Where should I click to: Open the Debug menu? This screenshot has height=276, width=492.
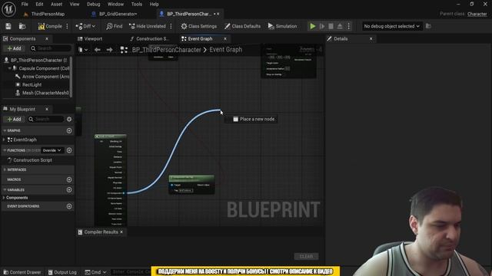93,4
